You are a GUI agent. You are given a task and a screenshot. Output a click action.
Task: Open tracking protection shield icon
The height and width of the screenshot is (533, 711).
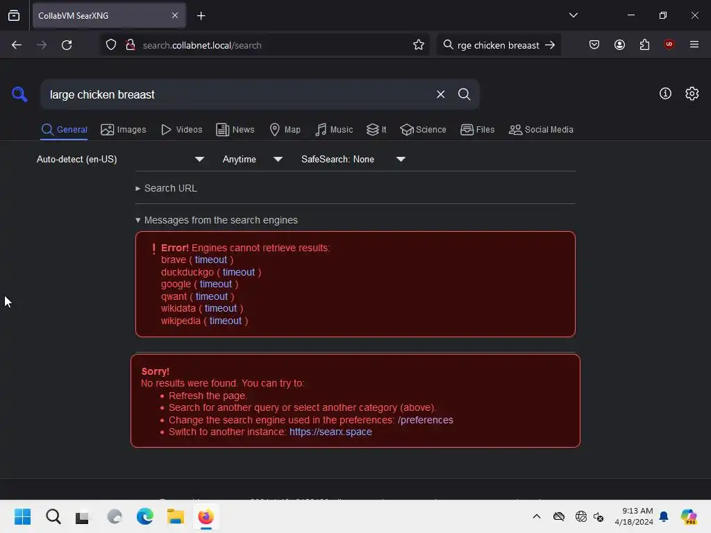click(111, 45)
